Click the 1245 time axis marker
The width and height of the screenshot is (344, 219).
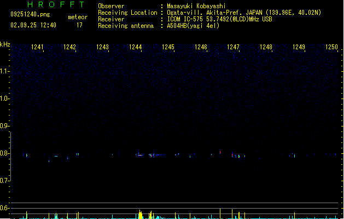168,47
